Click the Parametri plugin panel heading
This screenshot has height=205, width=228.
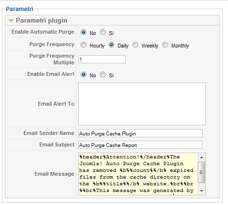point(41,21)
